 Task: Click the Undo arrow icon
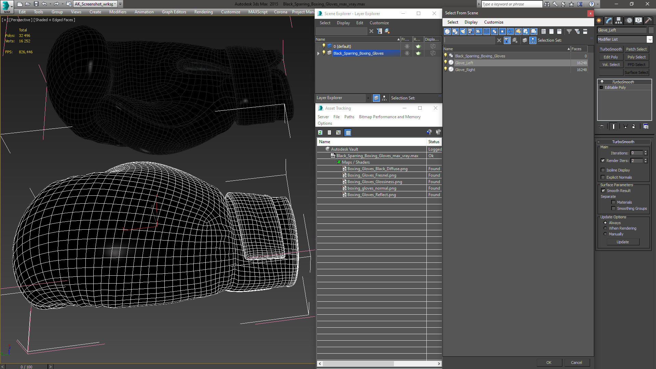[x=44, y=4]
